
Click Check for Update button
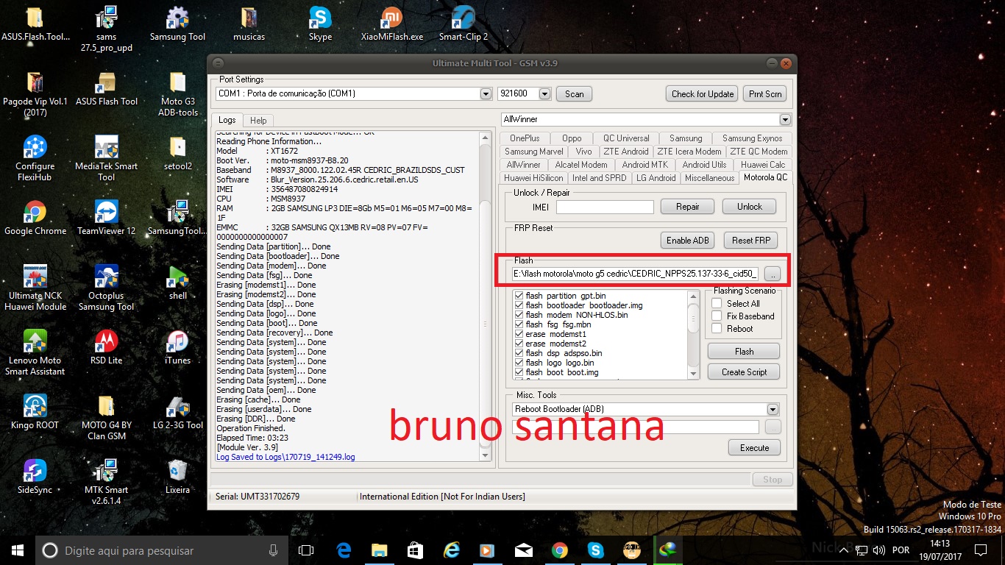(702, 94)
